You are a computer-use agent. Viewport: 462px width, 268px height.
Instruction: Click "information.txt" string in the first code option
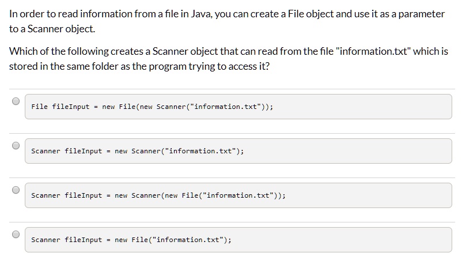(227, 107)
